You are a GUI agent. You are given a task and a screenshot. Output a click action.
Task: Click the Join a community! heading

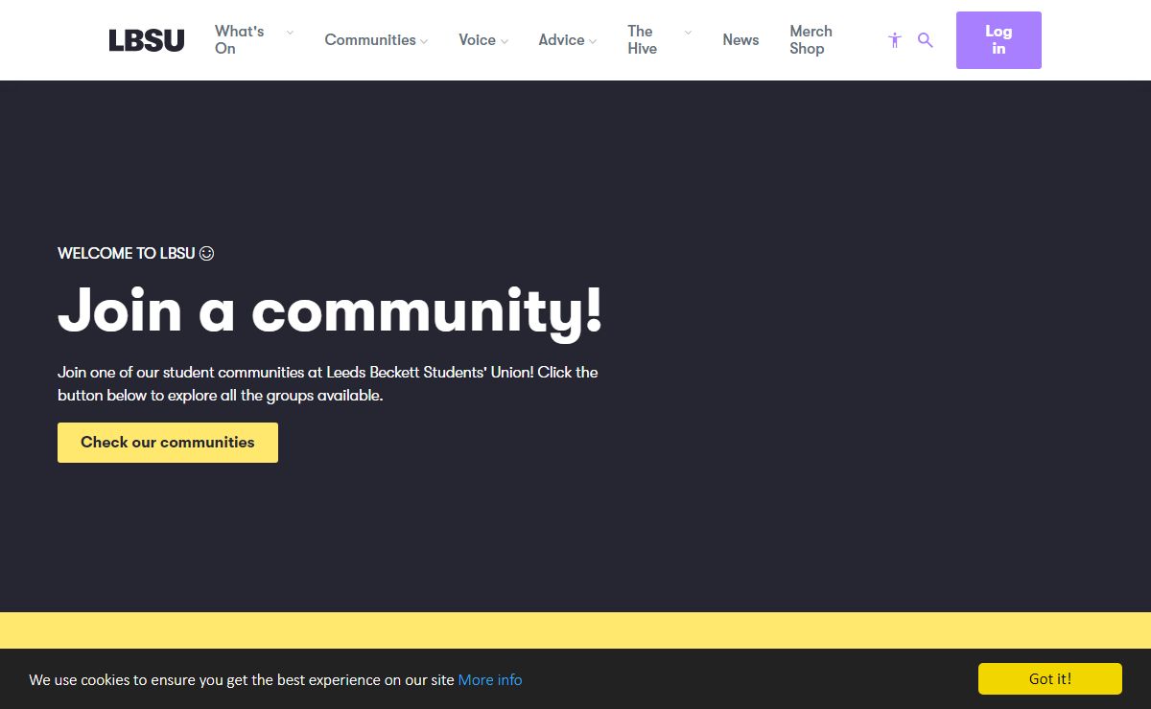coord(330,311)
